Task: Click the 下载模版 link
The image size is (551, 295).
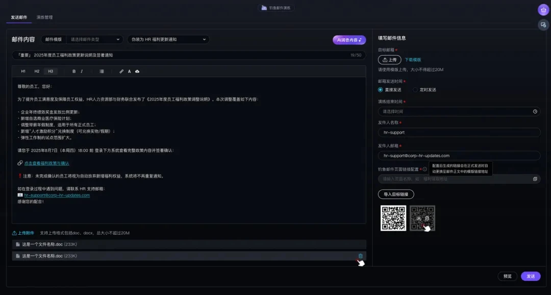Action: (413, 60)
